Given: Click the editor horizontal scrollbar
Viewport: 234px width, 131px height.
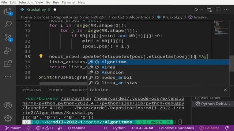Looking at the screenshot, I should tap(63, 84).
